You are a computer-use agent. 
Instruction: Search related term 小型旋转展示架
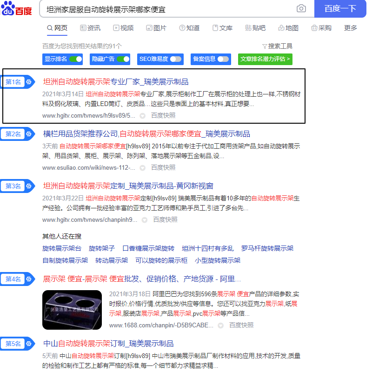[x=218, y=260]
